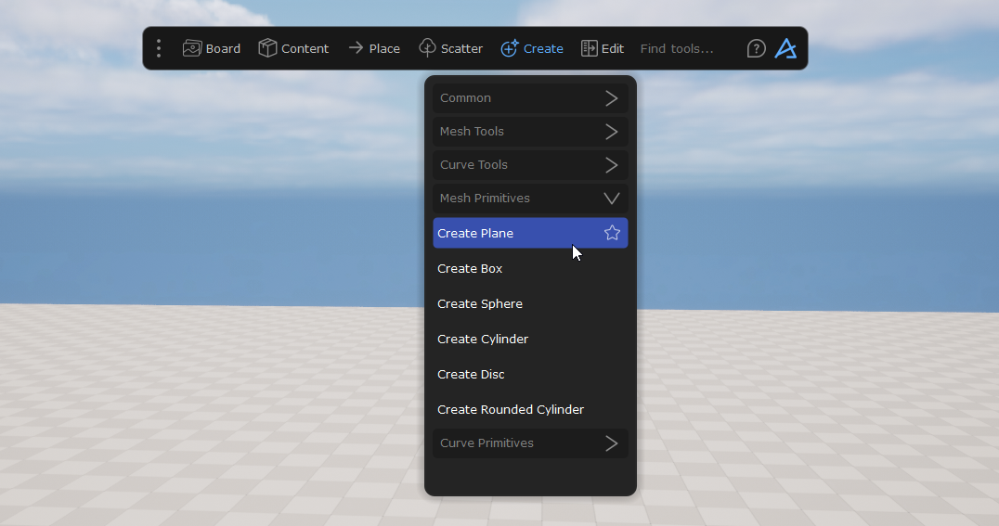The width and height of the screenshot is (999, 526).
Task: Expand the Mesh Tools category
Action: pyautogui.click(x=530, y=132)
